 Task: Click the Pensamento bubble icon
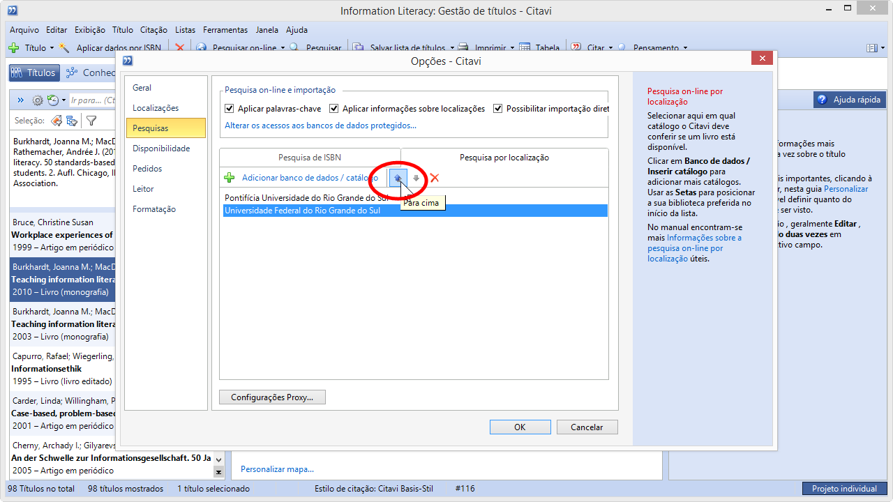(x=622, y=48)
